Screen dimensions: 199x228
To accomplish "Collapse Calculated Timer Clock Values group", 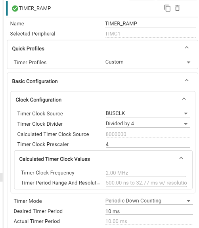I will pos(181,158).
